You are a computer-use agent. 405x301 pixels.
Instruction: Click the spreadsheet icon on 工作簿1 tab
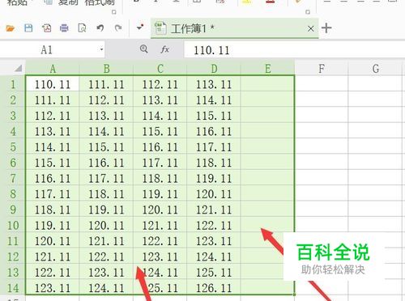[x=160, y=28]
